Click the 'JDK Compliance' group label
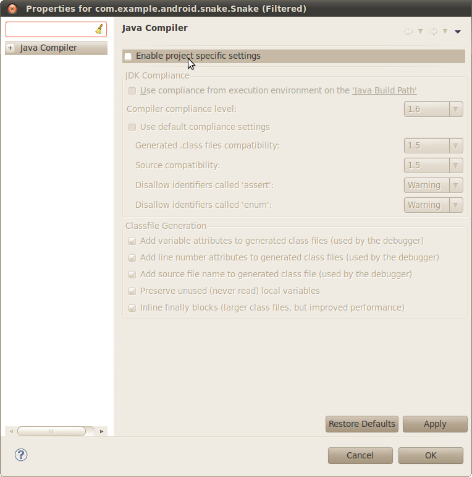Screen dimensions: 472x477 [158, 75]
